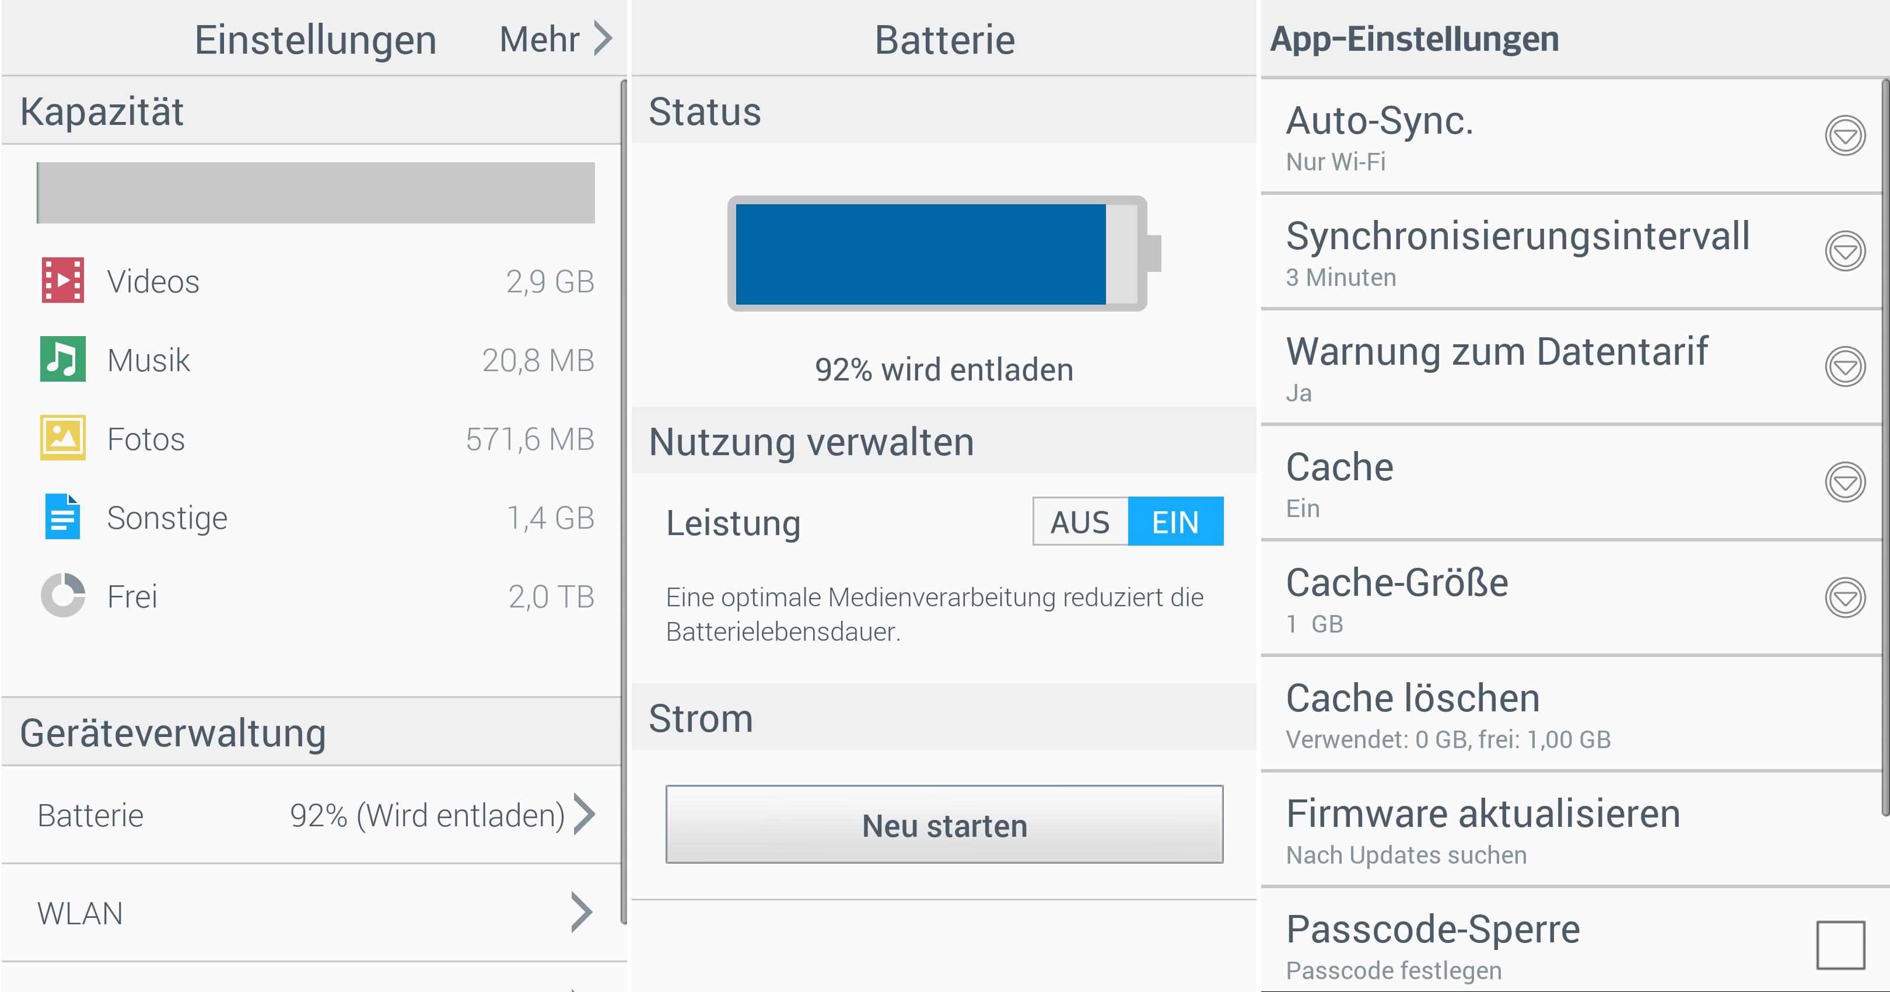This screenshot has width=1890, height=992.
Task: Click the green Musik note icon
Action: tap(63, 359)
